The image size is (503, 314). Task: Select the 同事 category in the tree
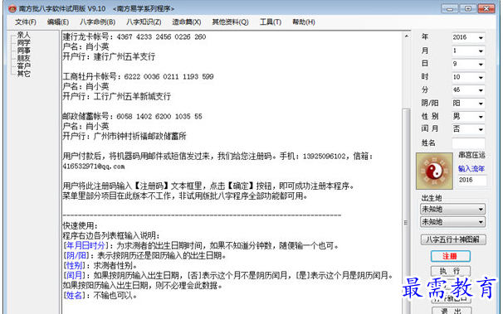(24, 51)
